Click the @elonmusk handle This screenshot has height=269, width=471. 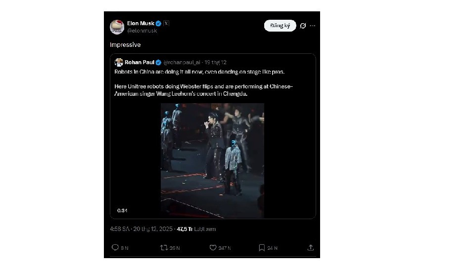click(x=142, y=31)
